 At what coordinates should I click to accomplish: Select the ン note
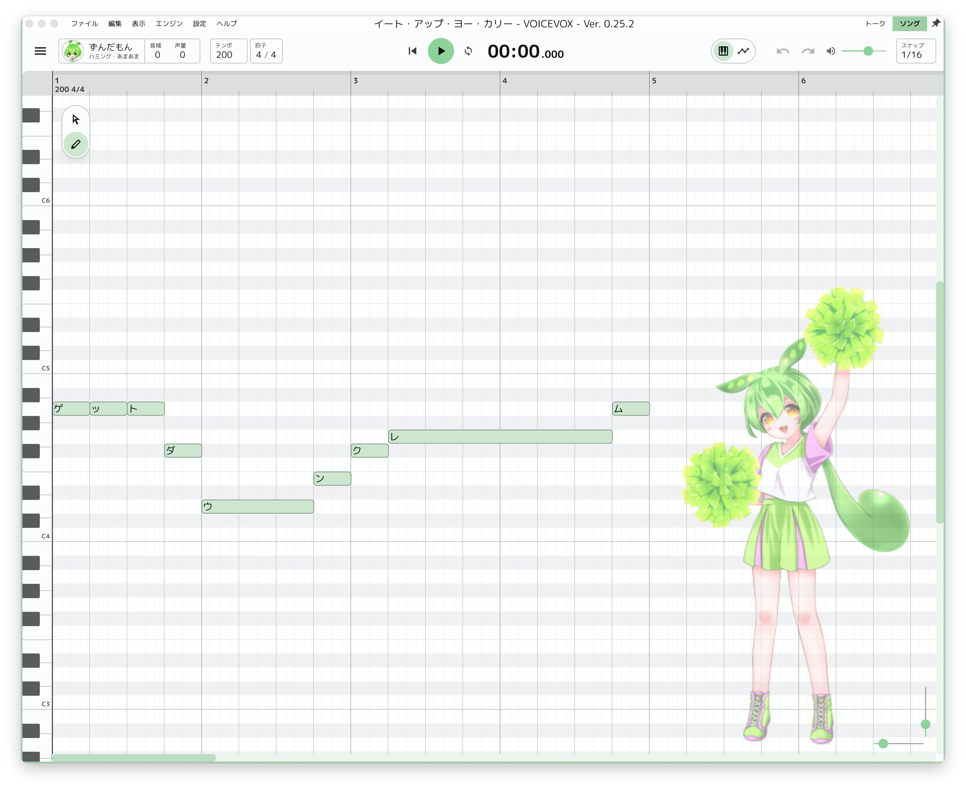point(332,478)
